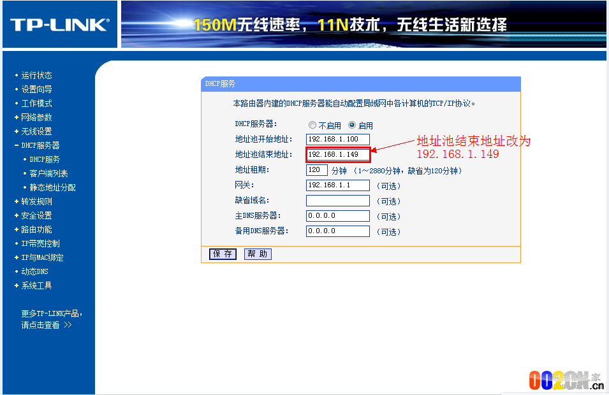Select the 启用 DHCP radio button
The width and height of the screenshot is (609, 395).
click(x=352, y=125)
